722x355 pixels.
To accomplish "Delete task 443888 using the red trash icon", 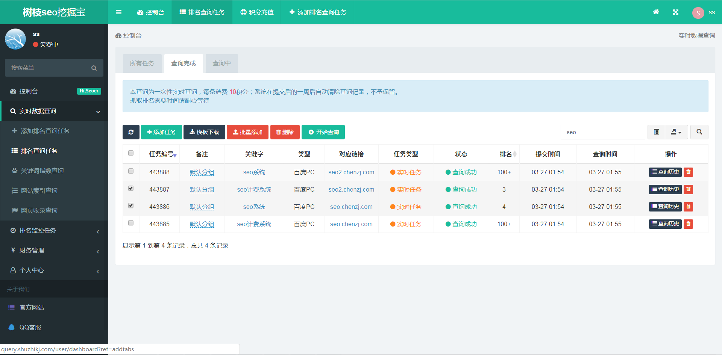I will 688,172.
